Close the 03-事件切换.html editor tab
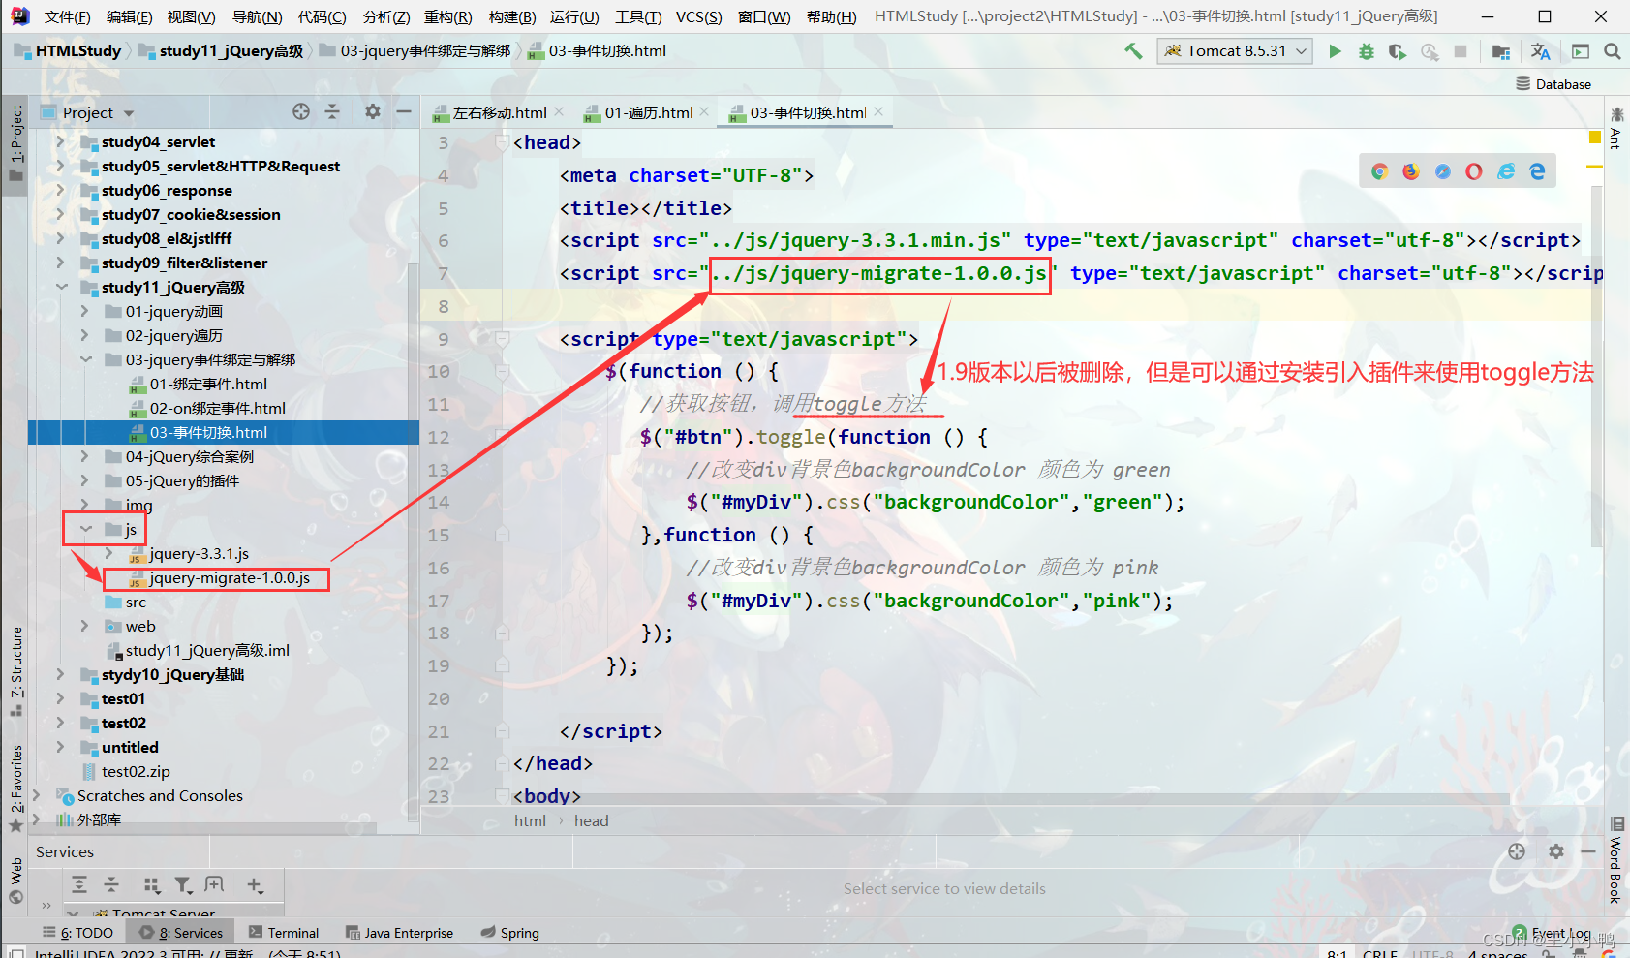The width and height of the screenshot is (1630, 958). pyautogui.click(x=878, y=112)
